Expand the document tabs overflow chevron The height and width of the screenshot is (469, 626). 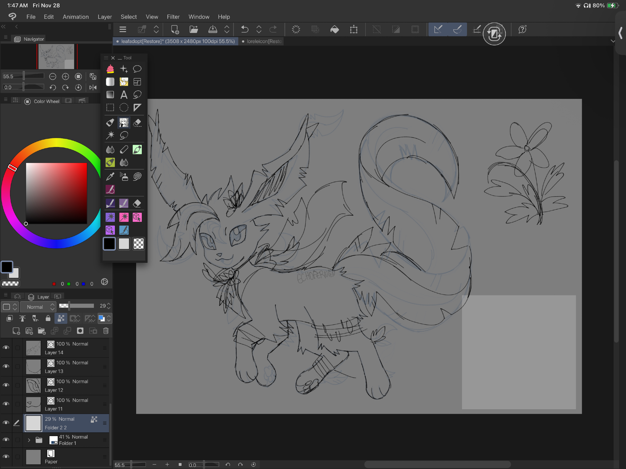613,41
